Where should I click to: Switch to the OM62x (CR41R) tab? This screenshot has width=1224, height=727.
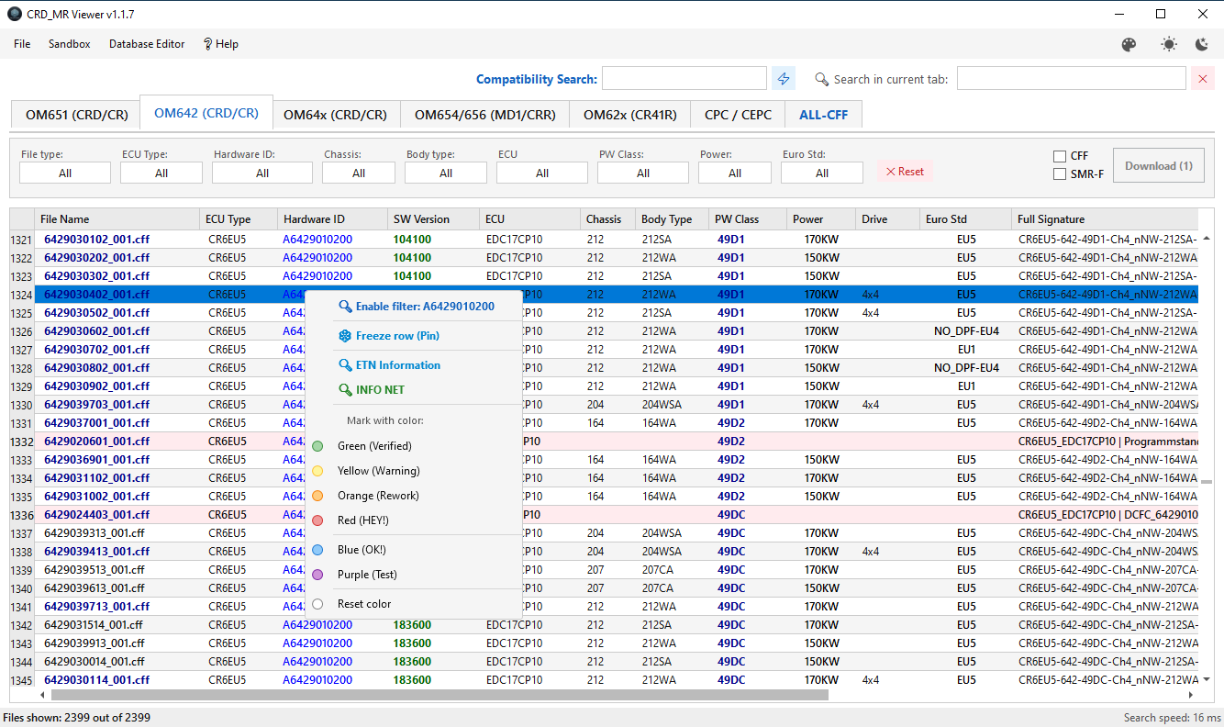630,115
